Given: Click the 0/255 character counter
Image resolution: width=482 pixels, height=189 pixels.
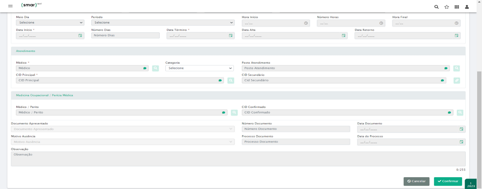Looking at the screenshot, I should click(x=461, y=170).
